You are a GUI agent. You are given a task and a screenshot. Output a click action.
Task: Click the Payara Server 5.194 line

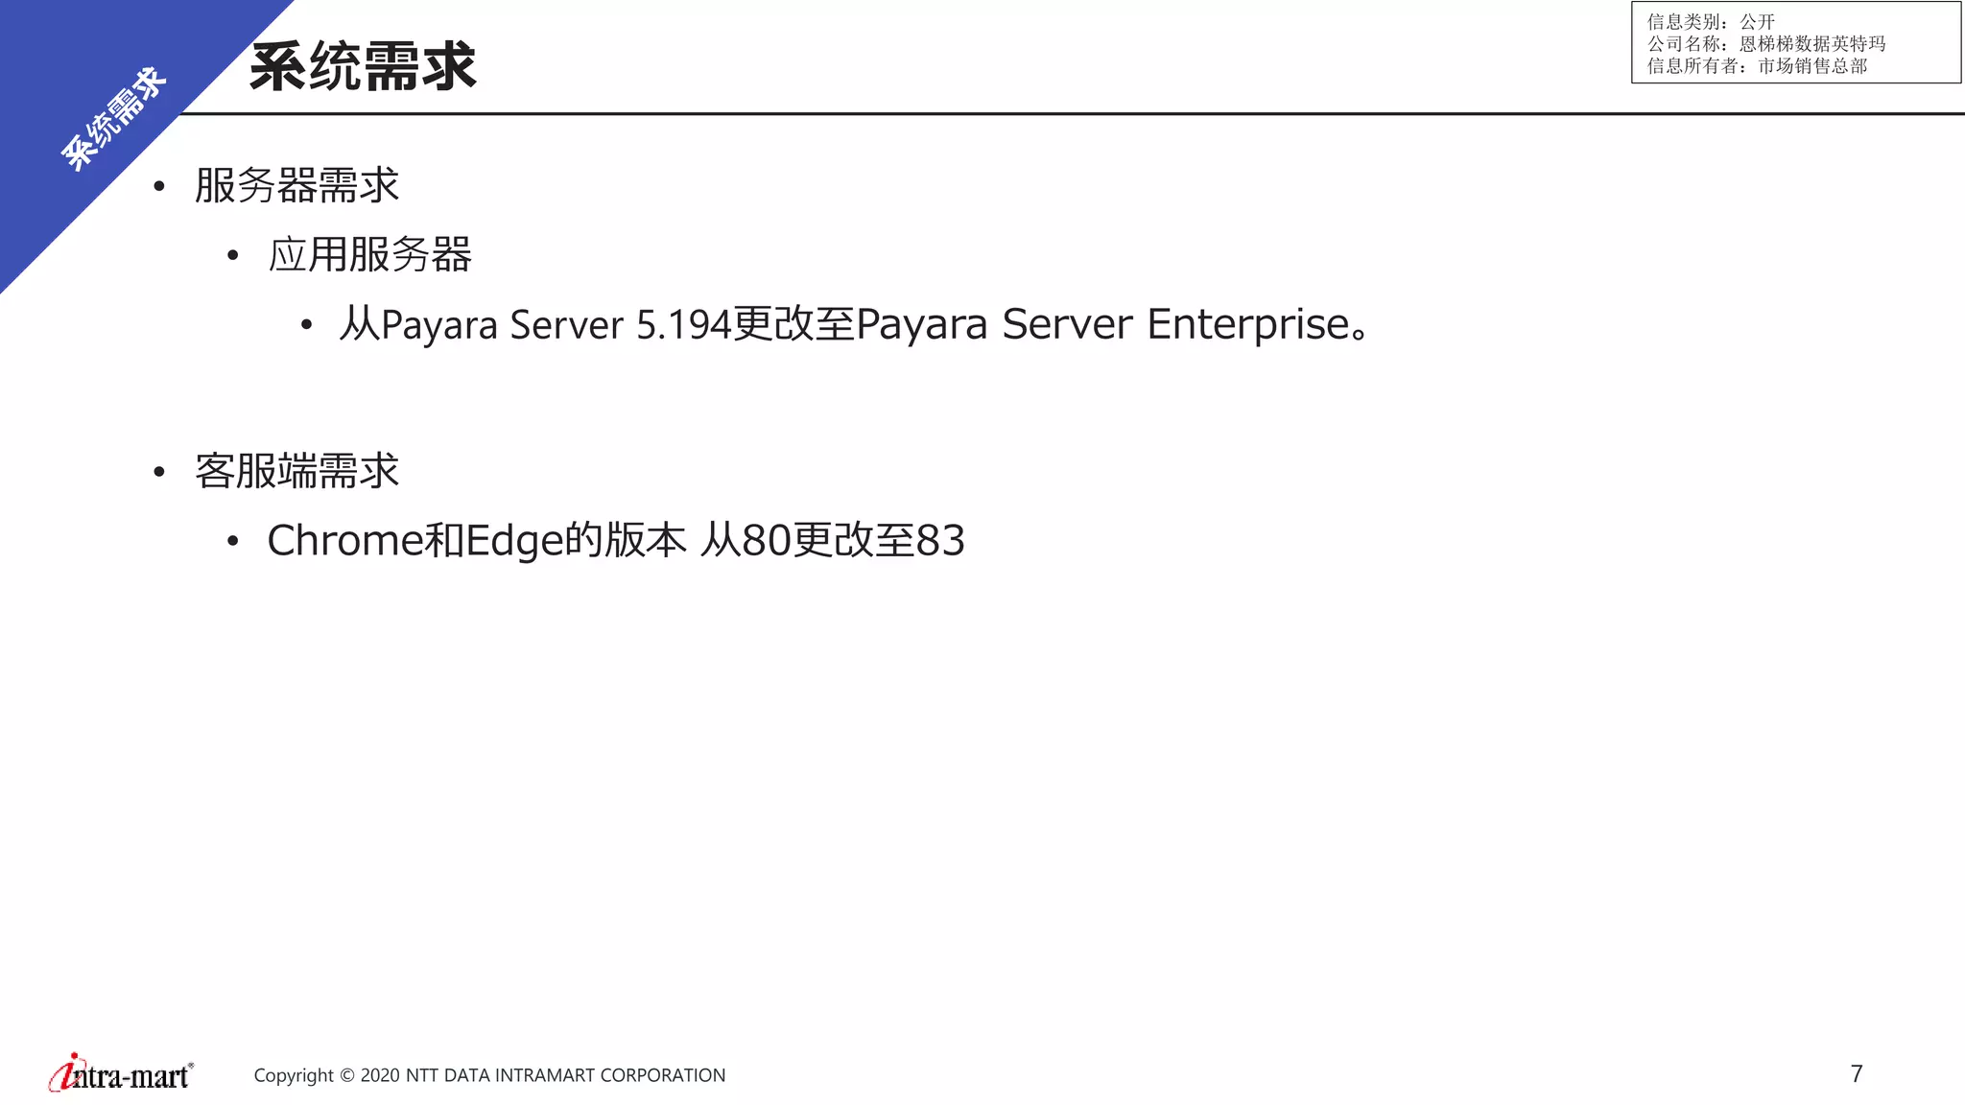point(853,324)
